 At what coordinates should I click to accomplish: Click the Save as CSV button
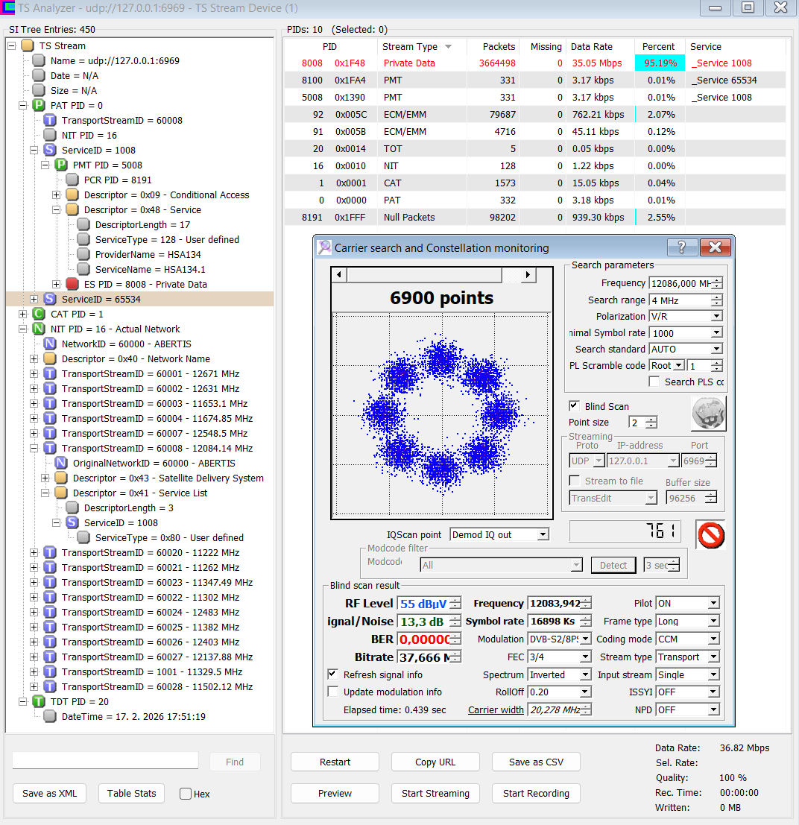click(x=536, y=762)
